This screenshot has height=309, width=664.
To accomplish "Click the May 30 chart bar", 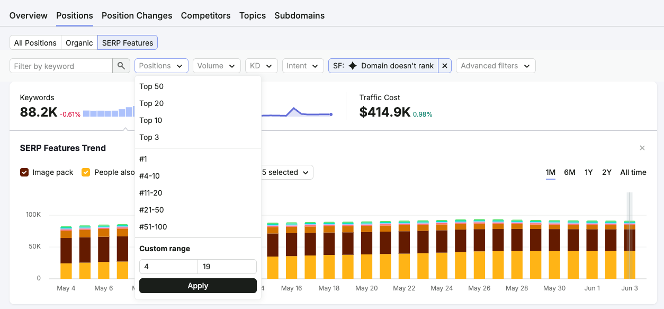I will coord(554,250).
